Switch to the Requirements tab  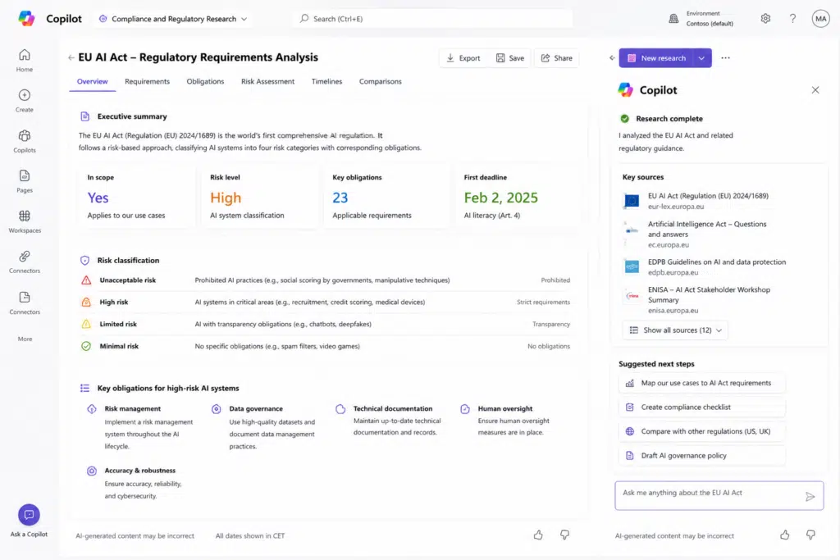[148, 81]
